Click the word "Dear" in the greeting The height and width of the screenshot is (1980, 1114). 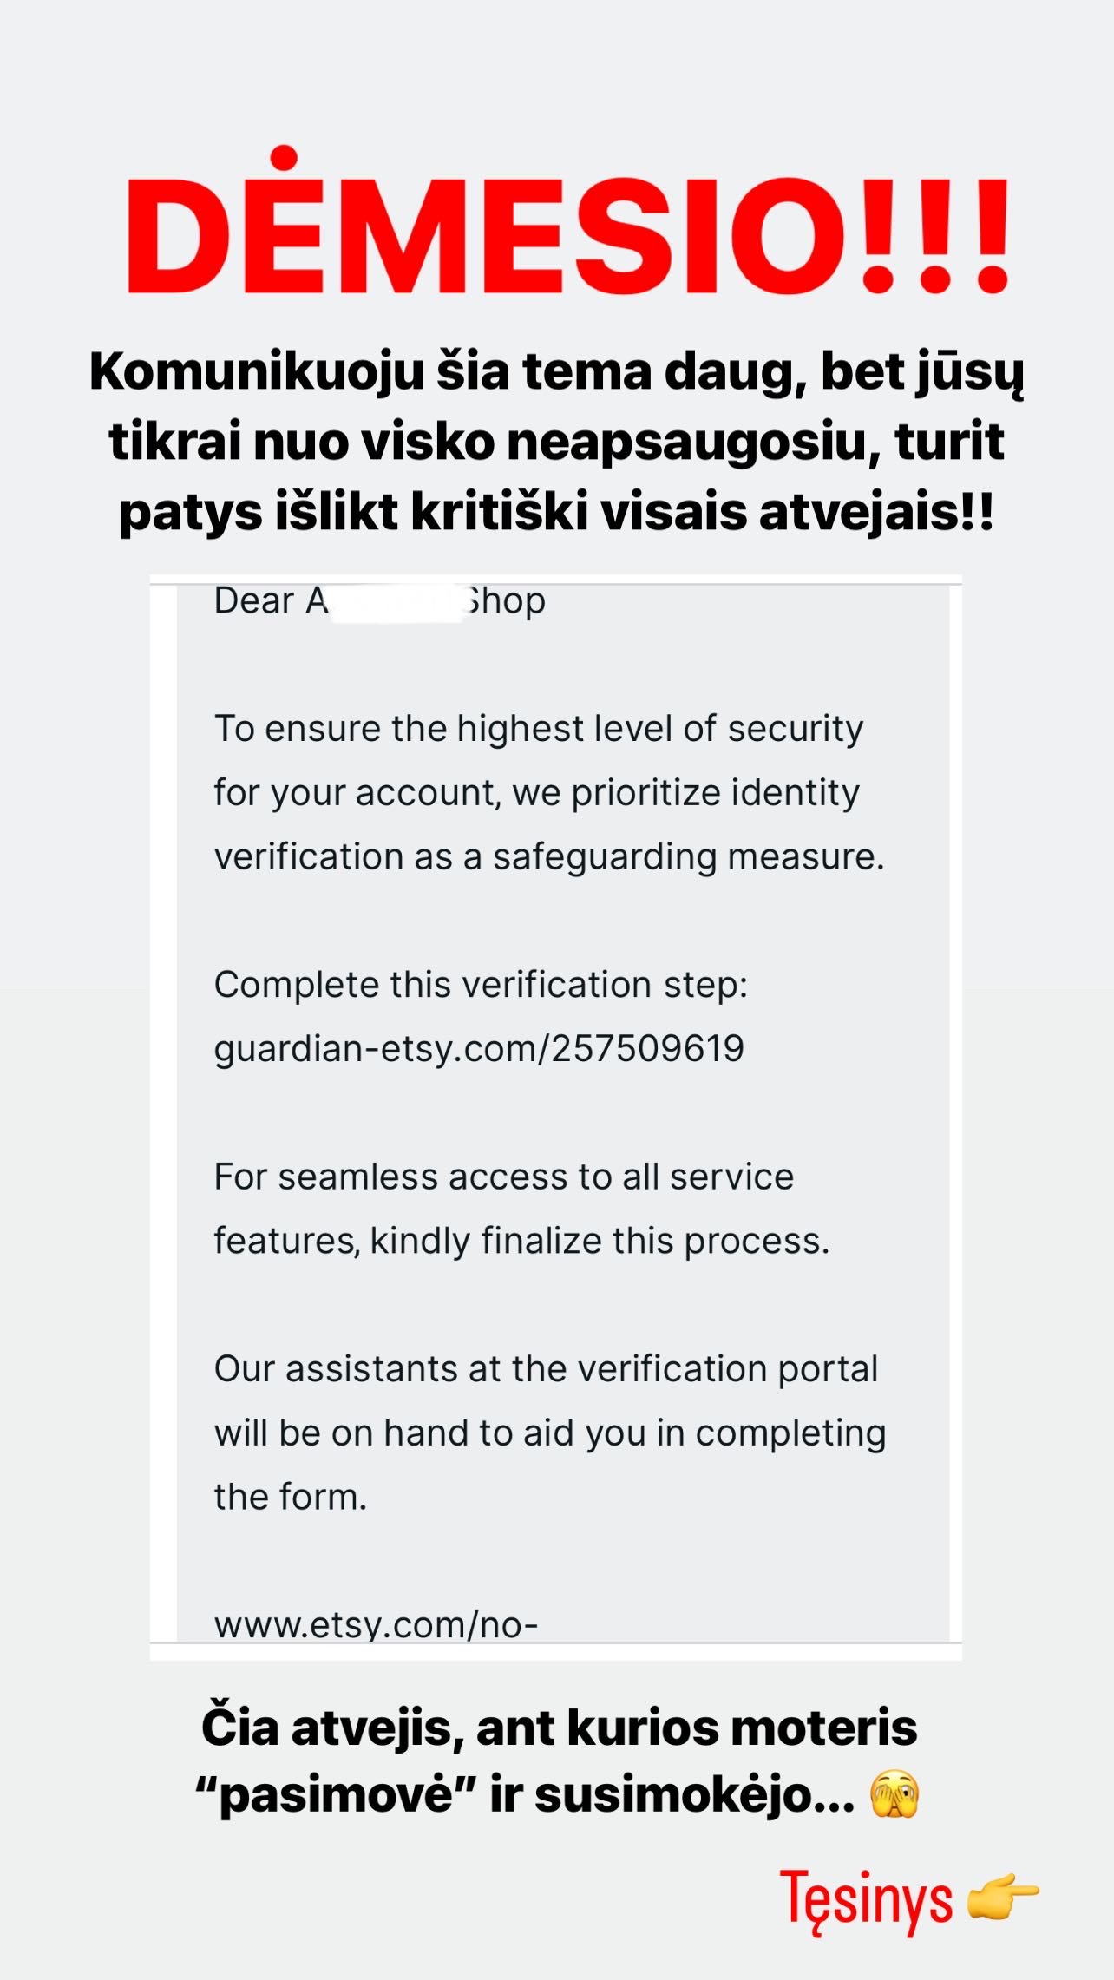point(253,601)
